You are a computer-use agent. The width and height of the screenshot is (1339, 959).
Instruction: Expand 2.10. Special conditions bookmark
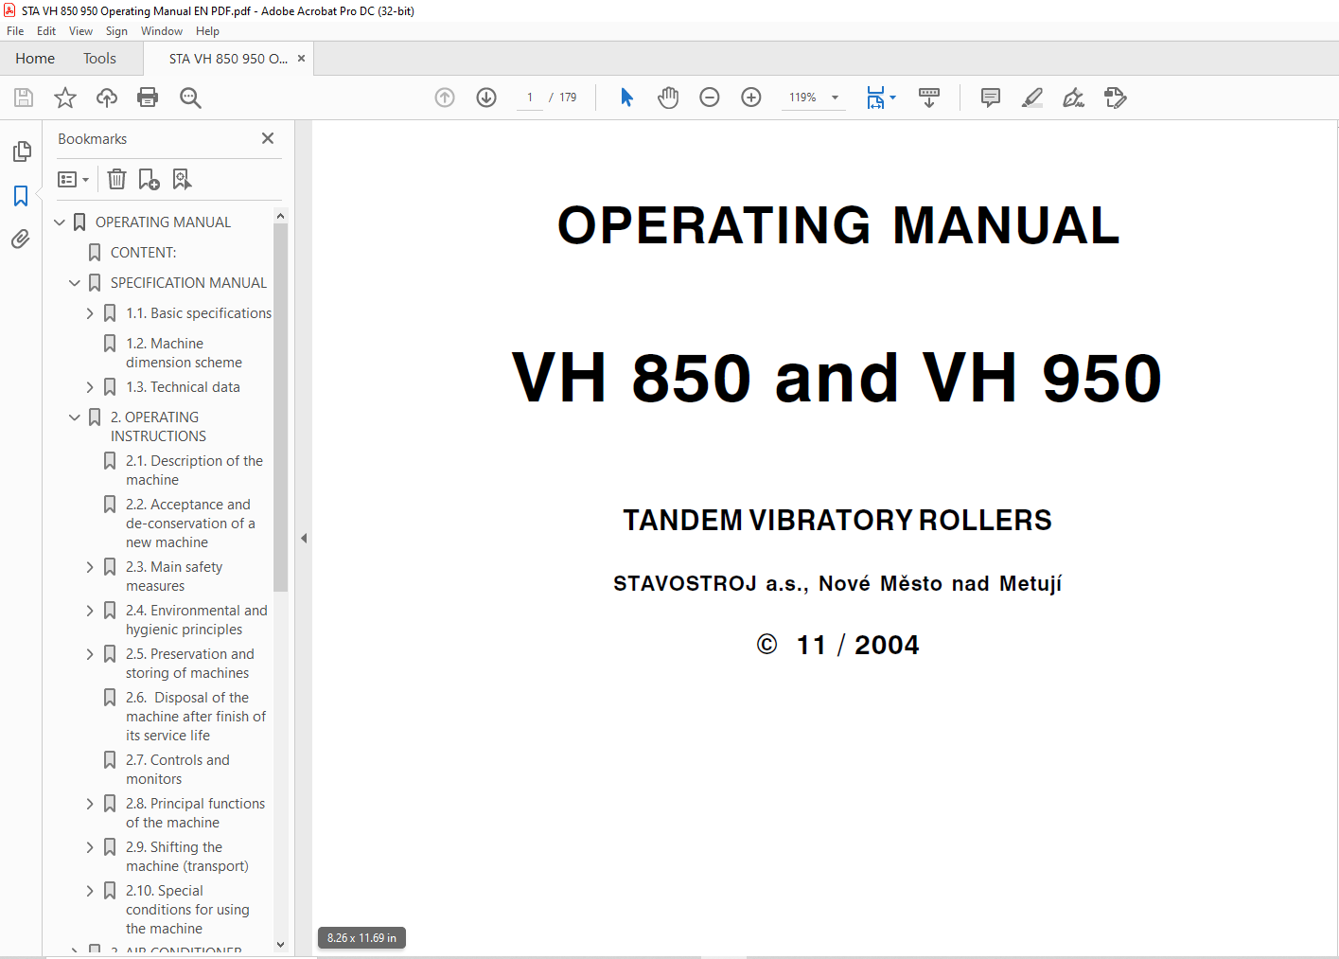point(90,891)
